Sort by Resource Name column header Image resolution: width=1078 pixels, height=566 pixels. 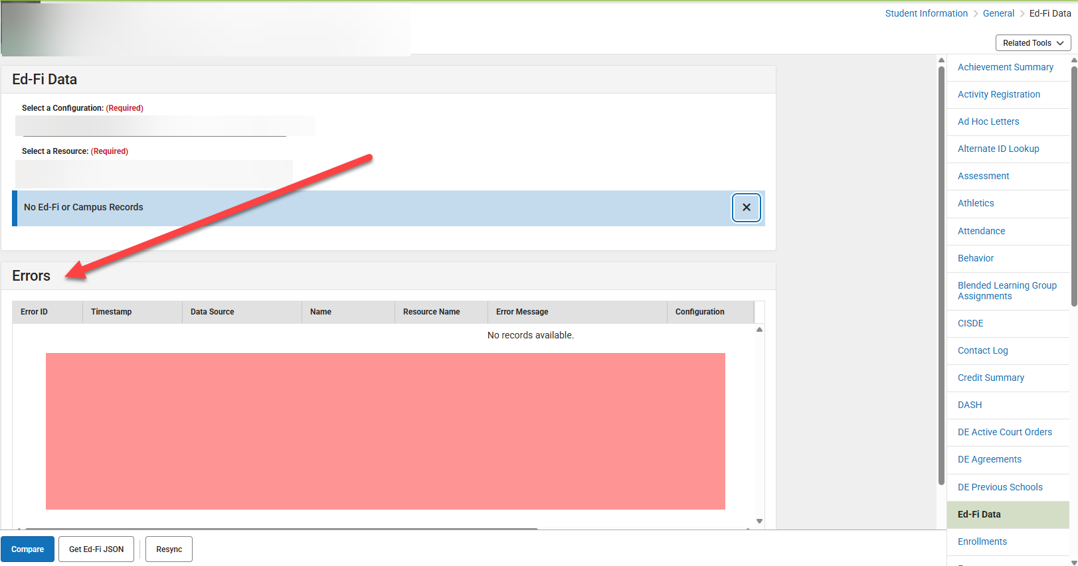[441, 312]
